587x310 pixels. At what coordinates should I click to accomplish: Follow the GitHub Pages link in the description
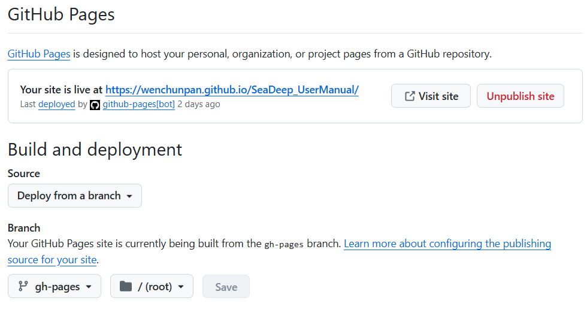tap(39, 54)
